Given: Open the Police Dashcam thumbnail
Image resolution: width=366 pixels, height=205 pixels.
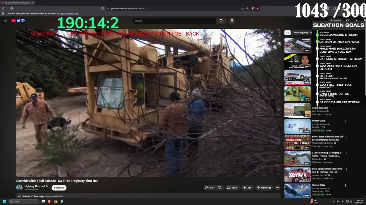Looking at the screenshot, I should pyautogui.click(x=297, y=110).
